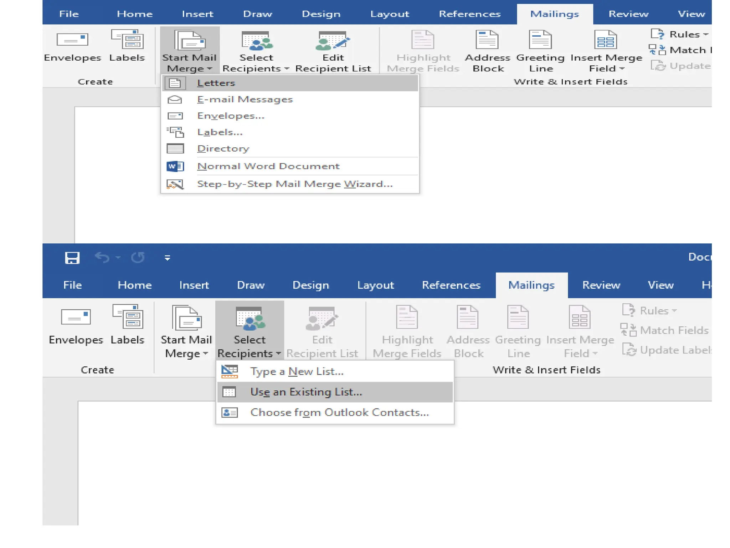Pick E-mail Messages menu entry

[x=245, y=100]
